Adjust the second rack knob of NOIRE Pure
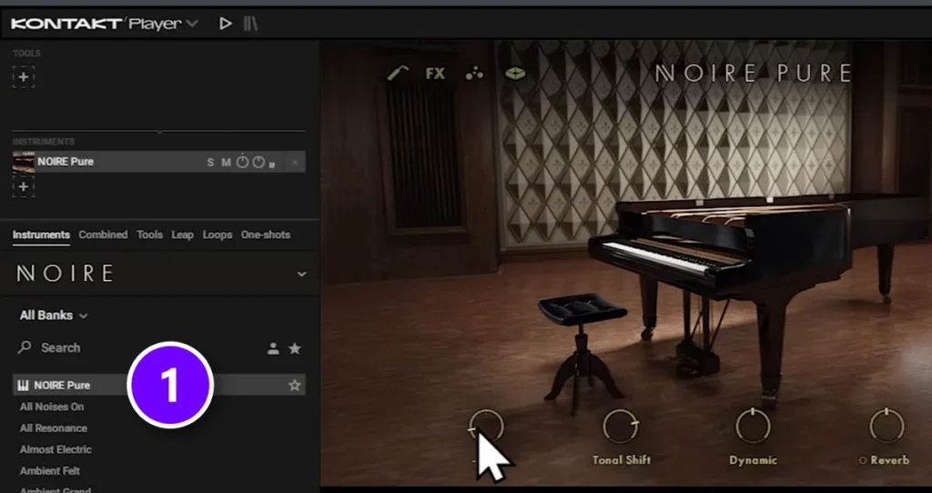The width and height of the screenshot is (932, 493). click(258, 162)
